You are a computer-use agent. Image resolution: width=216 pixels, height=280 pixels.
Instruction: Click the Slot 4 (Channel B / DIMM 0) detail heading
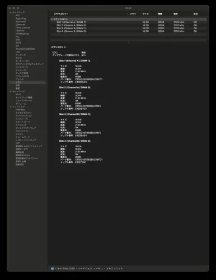[75, 141]
